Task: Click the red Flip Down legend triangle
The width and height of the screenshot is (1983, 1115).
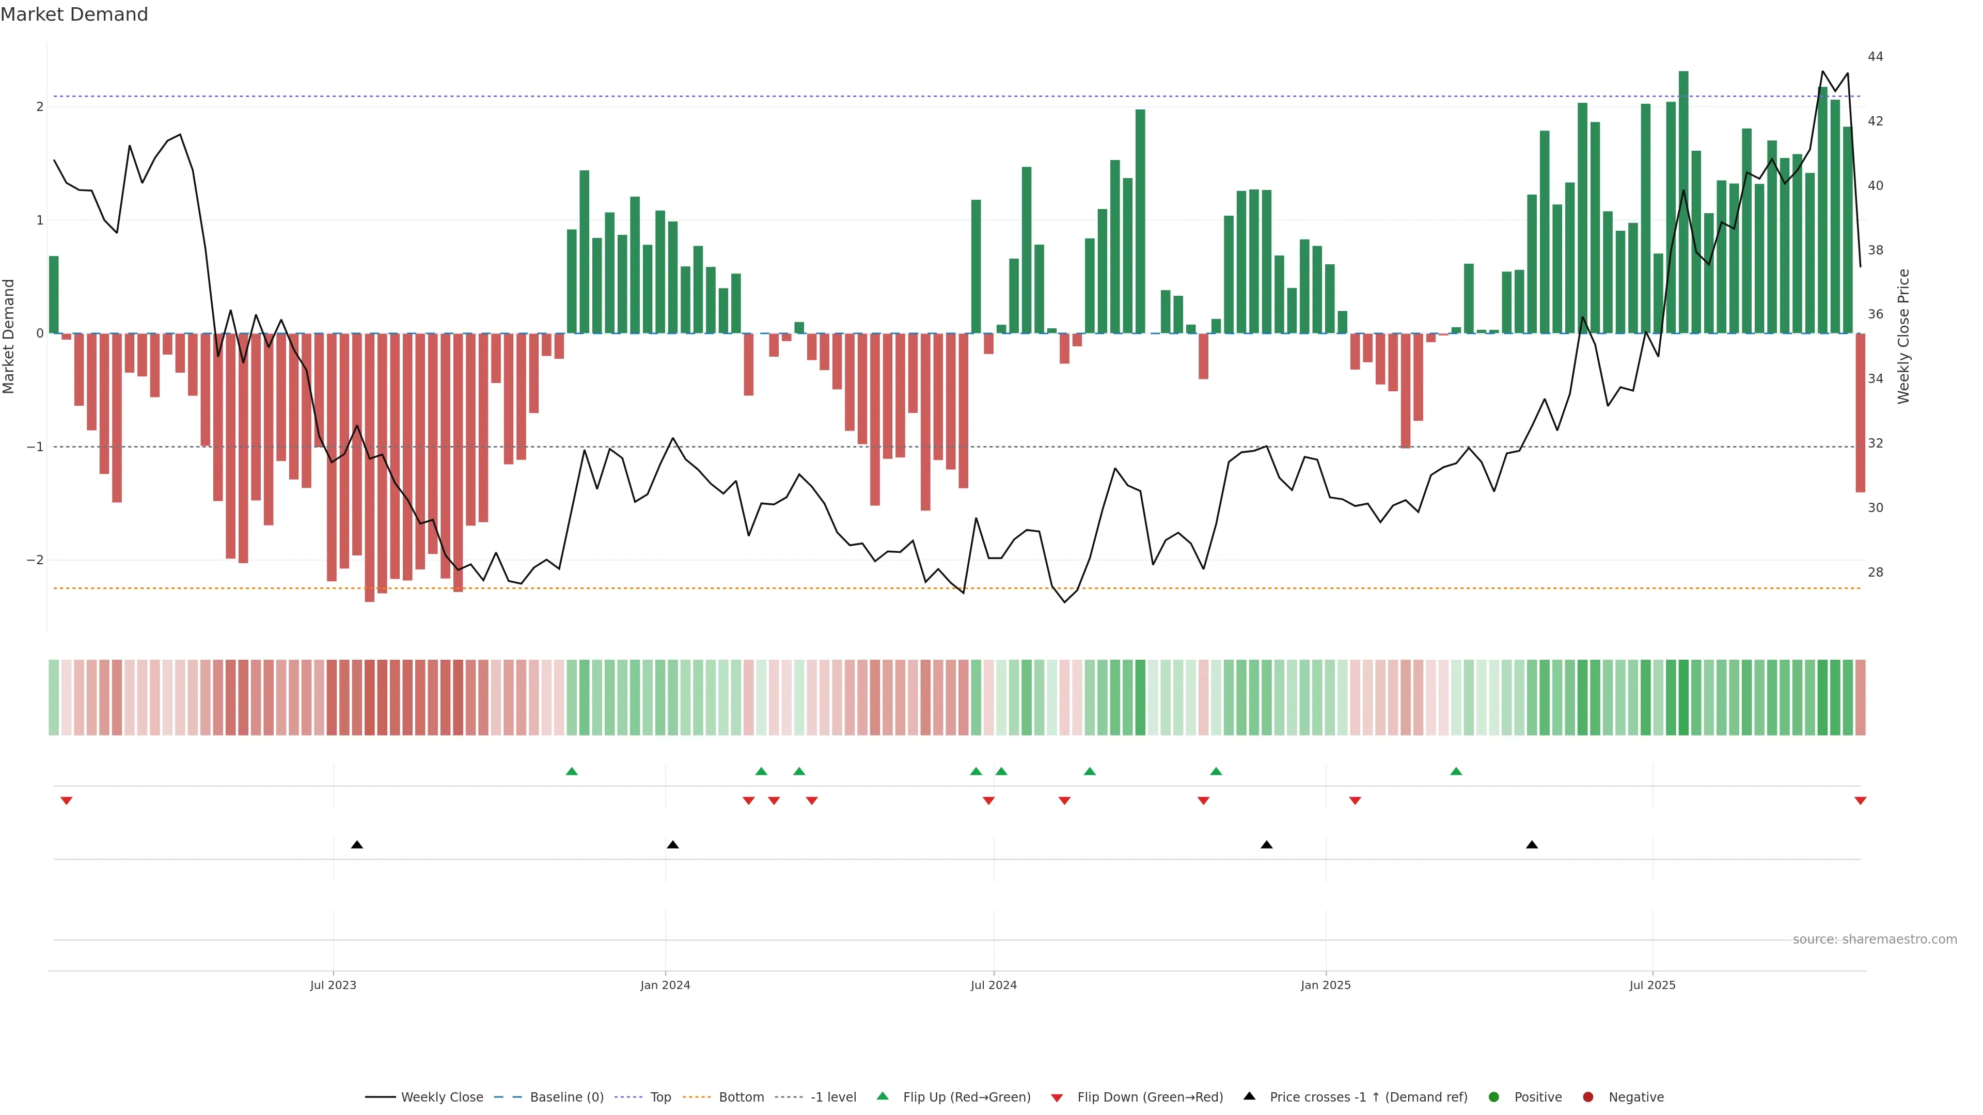Action: pyautogui.click(x=1057, y=1097)
